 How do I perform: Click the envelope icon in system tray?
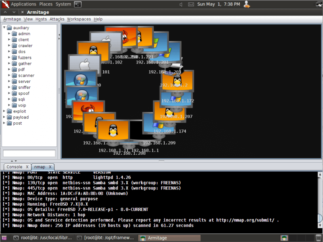pyautogui.click(x=191, y=4)
